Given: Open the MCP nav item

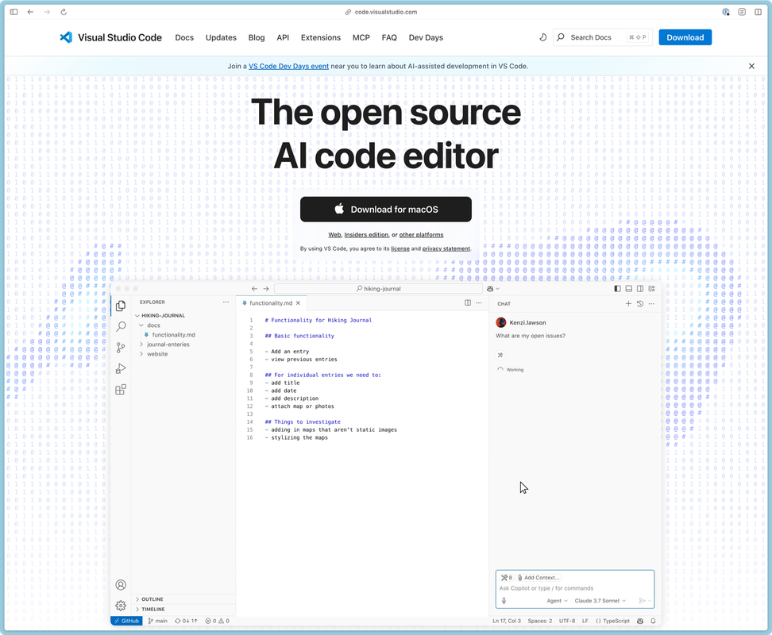Looking at the screenshot, I should (361, 37).
